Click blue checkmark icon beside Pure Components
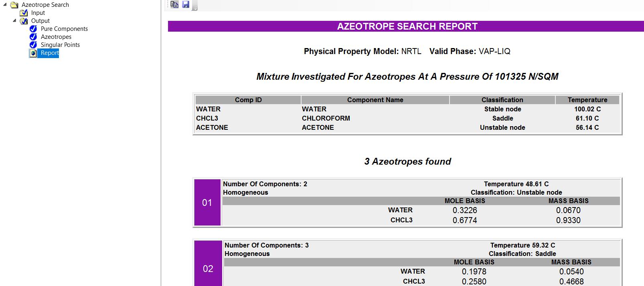644x286 pixels. point(34,29)
